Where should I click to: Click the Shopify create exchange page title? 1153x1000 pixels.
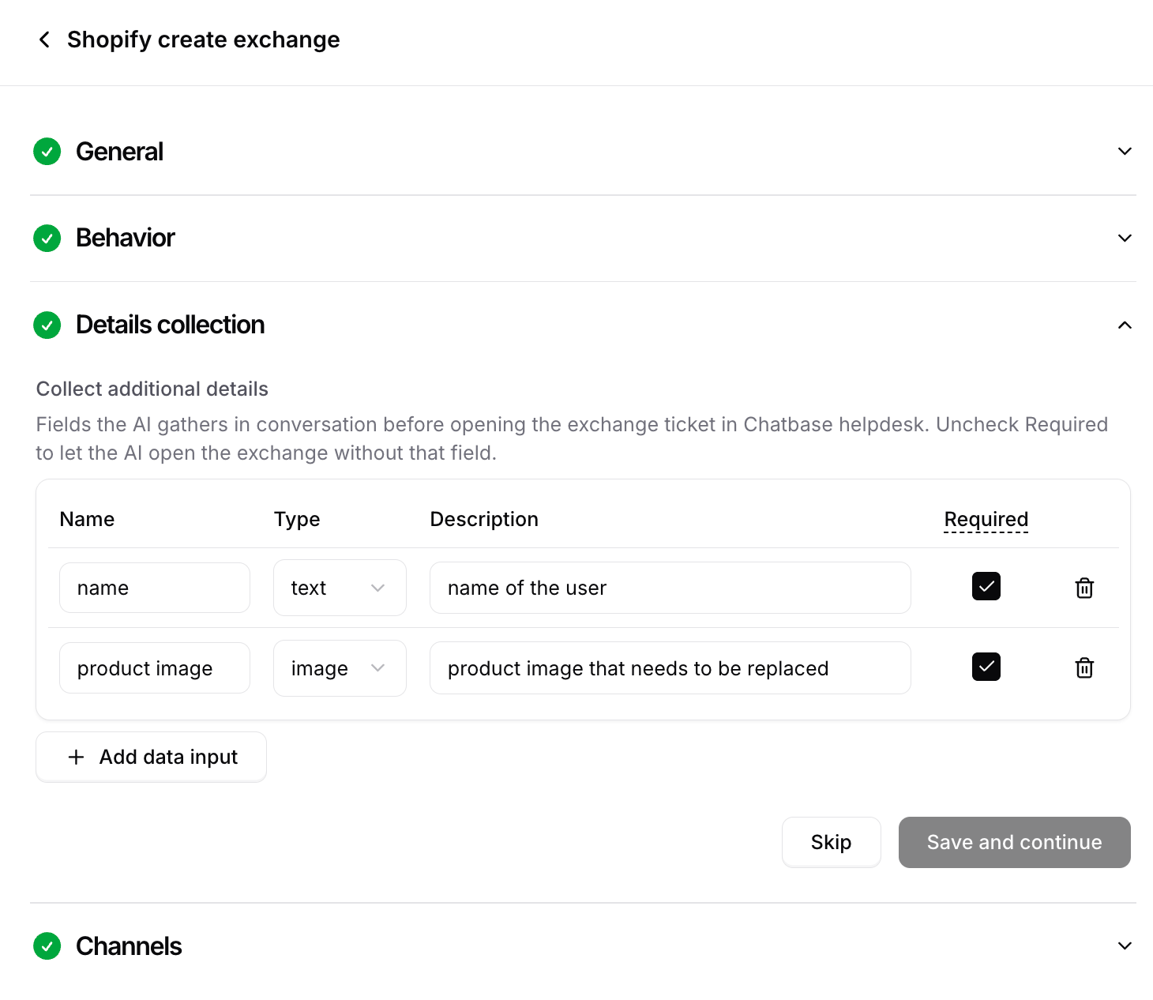click(x=203, y=39)
